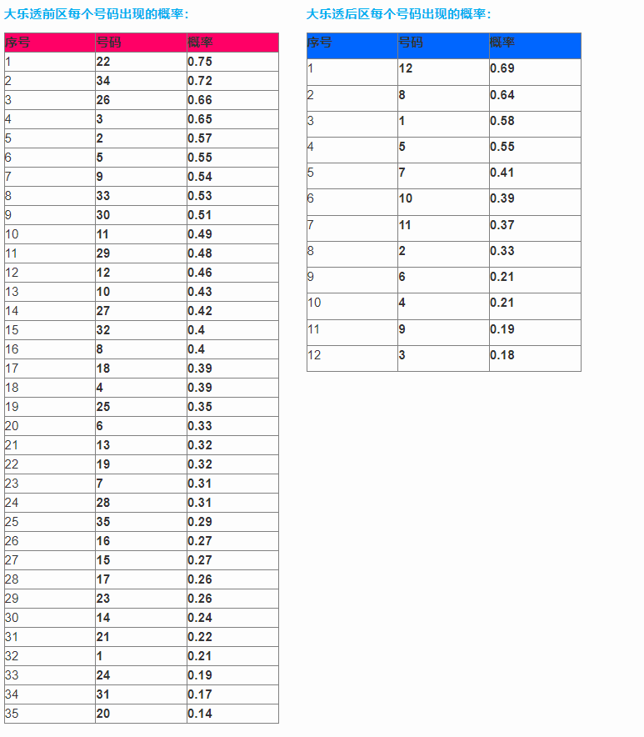The width and height of the screenshot is (644, 737).
Task: Select the 0.64 probability cell
Action: 502,95
